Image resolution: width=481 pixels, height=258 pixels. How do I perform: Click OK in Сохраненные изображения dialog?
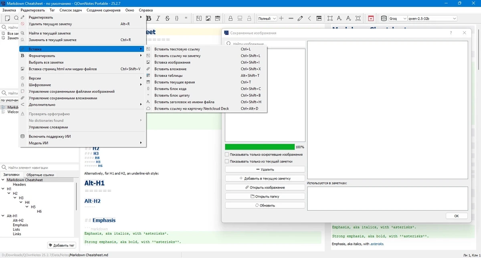click(x=457, y=216)
